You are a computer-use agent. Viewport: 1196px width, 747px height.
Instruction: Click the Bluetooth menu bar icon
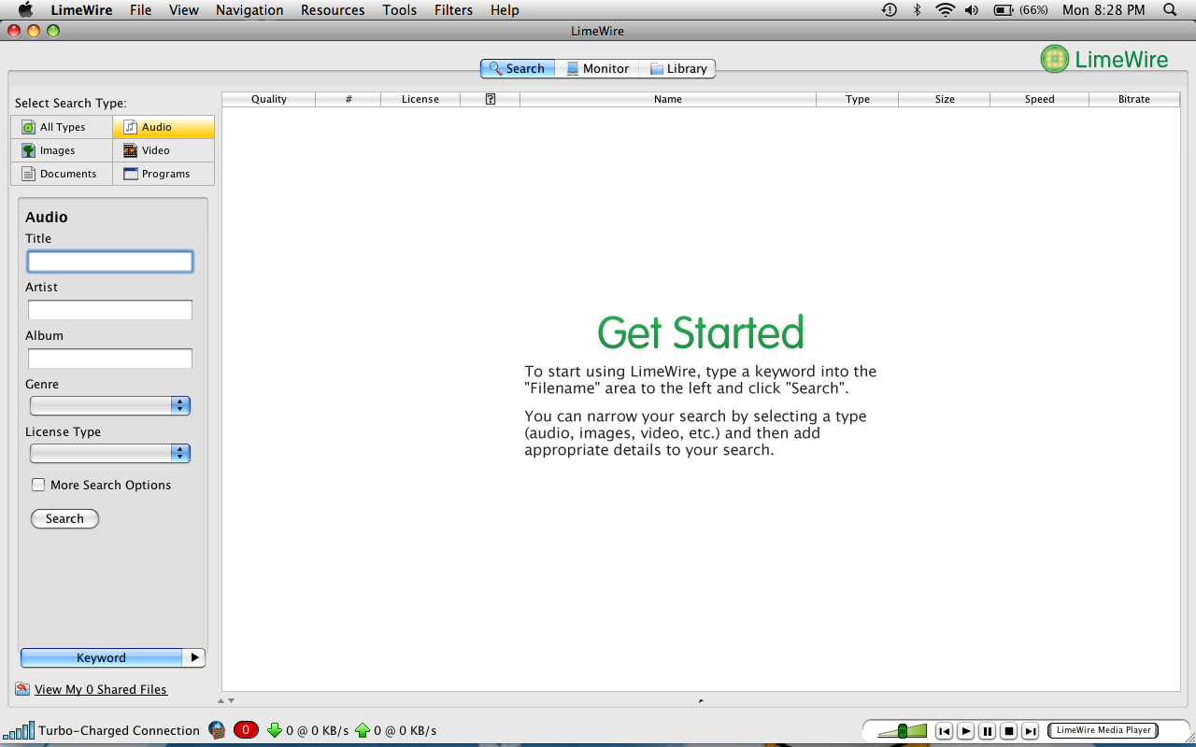[918, 10]
